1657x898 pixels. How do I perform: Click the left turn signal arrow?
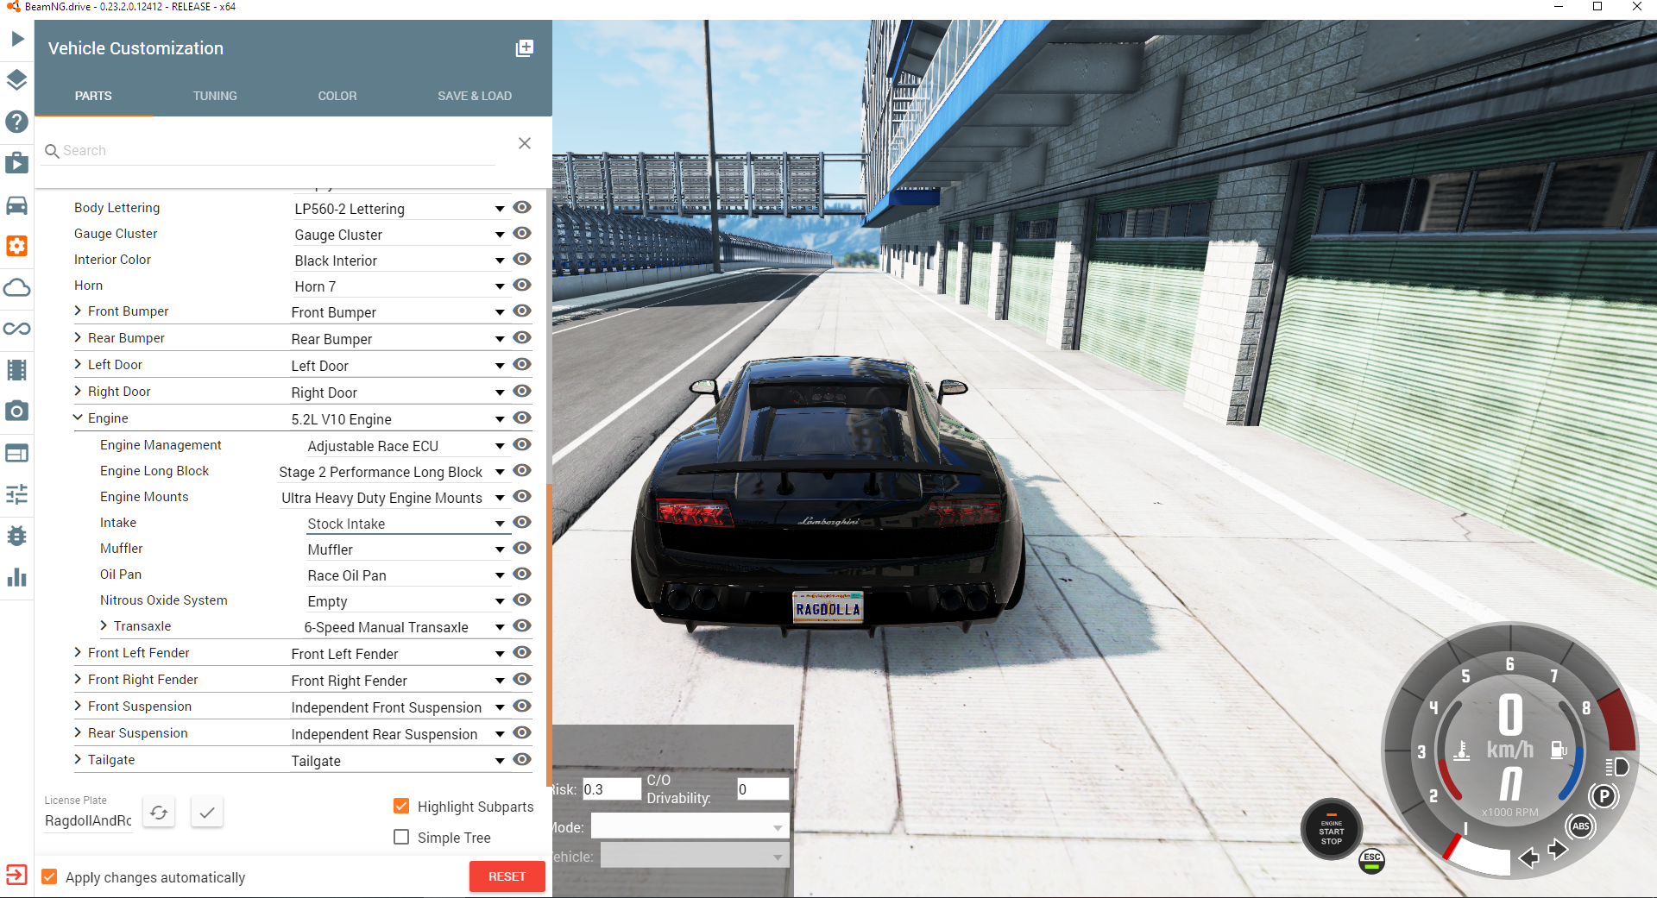coord(1528,857)
